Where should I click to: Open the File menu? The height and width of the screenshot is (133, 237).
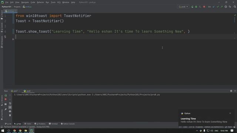[x=7, y=3]
